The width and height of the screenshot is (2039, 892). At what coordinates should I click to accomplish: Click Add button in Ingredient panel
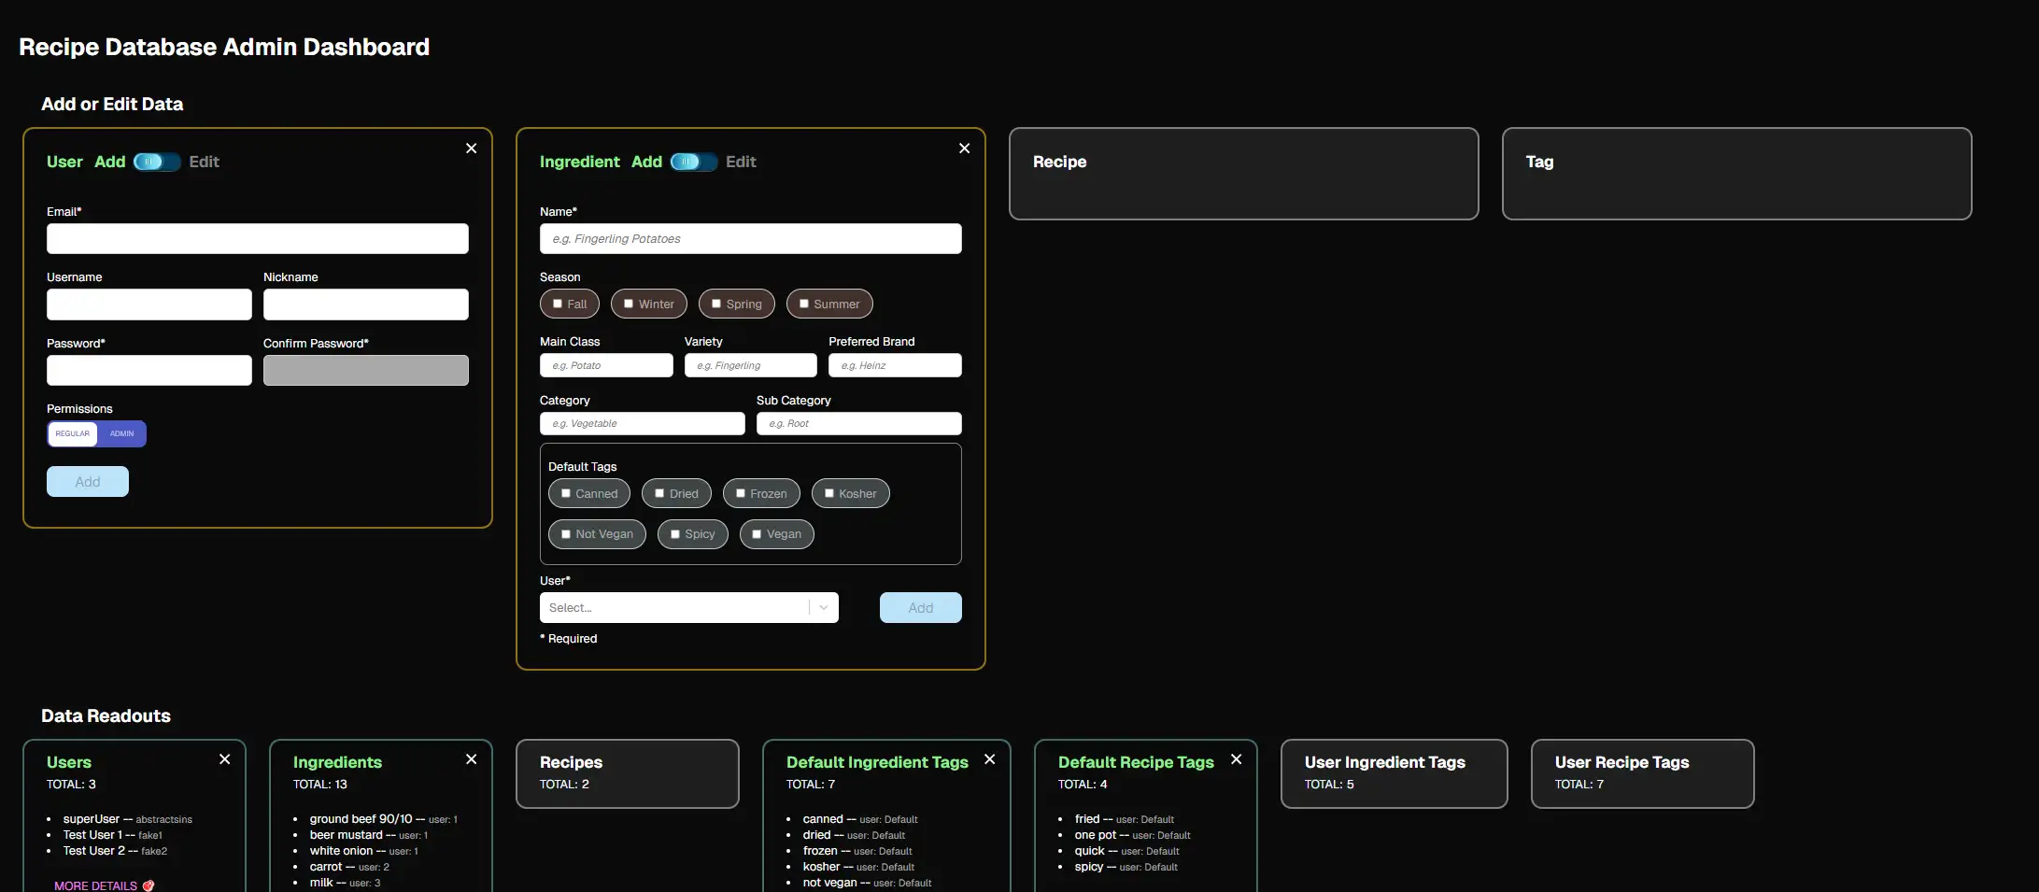click(x=921, y=608)
